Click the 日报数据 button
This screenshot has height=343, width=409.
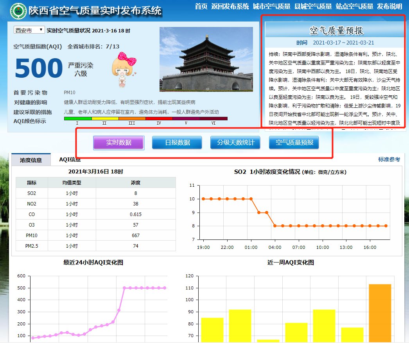(178, 142)
